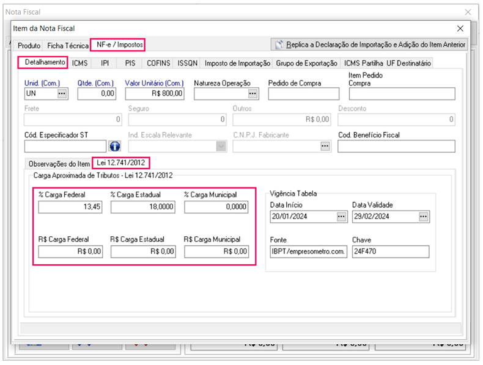Open calendar picker for Data Início

(x=342, y=217)
